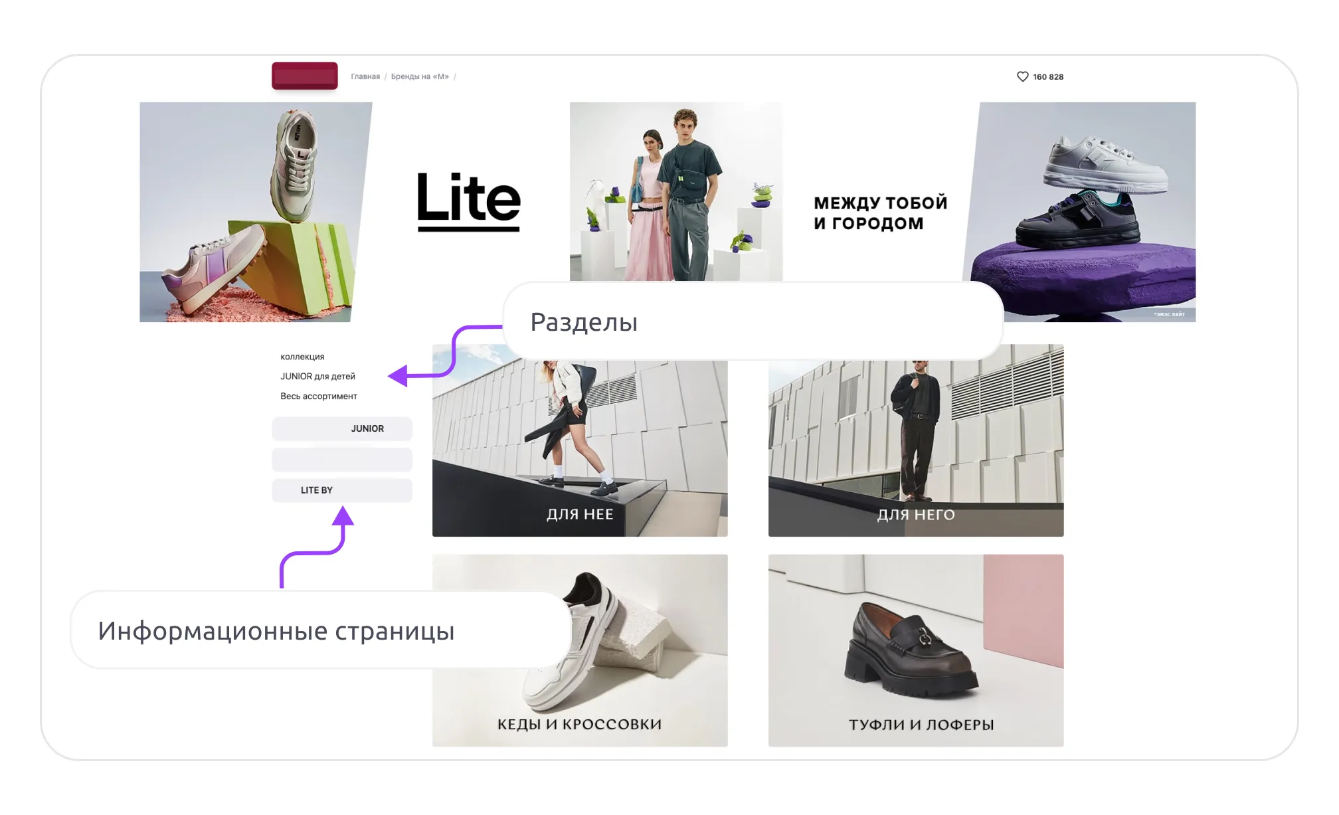Go to Главная breadcrumb link
This screenshot has height=815, width=1339.
365,76
